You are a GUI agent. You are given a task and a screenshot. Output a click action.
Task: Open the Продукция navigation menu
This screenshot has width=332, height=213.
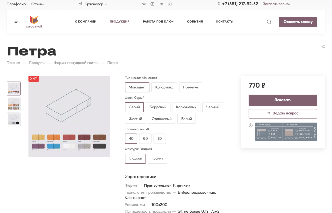click(120, 22)
